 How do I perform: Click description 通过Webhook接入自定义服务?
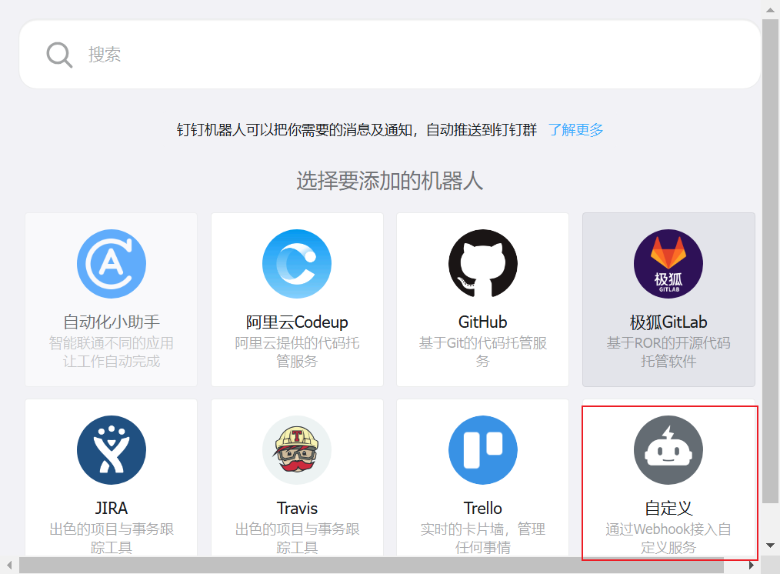(x=668, y=538)
